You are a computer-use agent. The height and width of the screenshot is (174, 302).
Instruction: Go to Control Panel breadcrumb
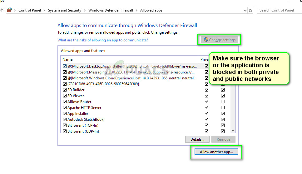pyautogui.click(x=30, y=10)
